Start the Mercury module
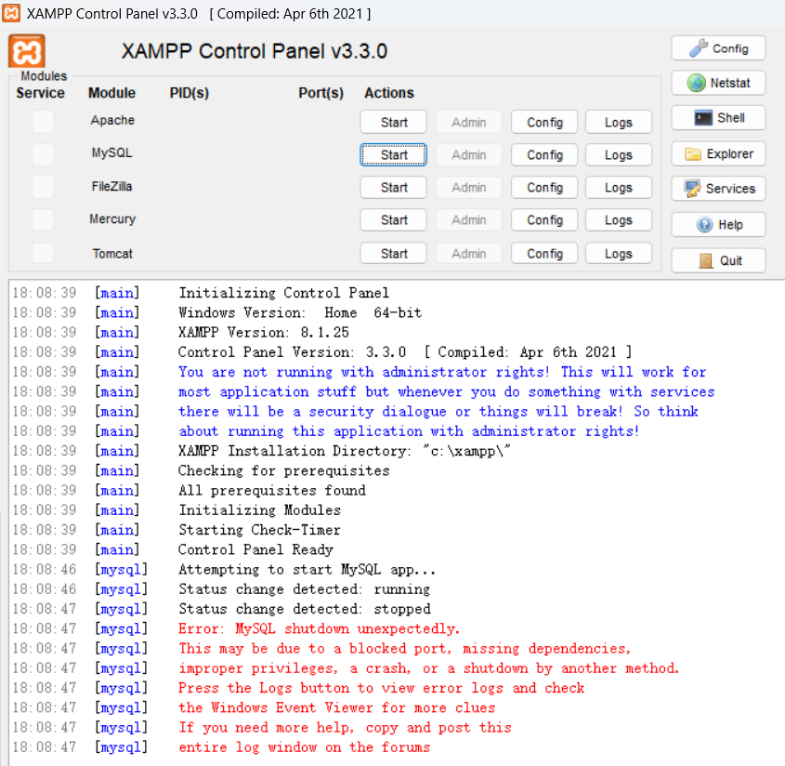The height and width of the screenshot is (766, 785). 394,220
